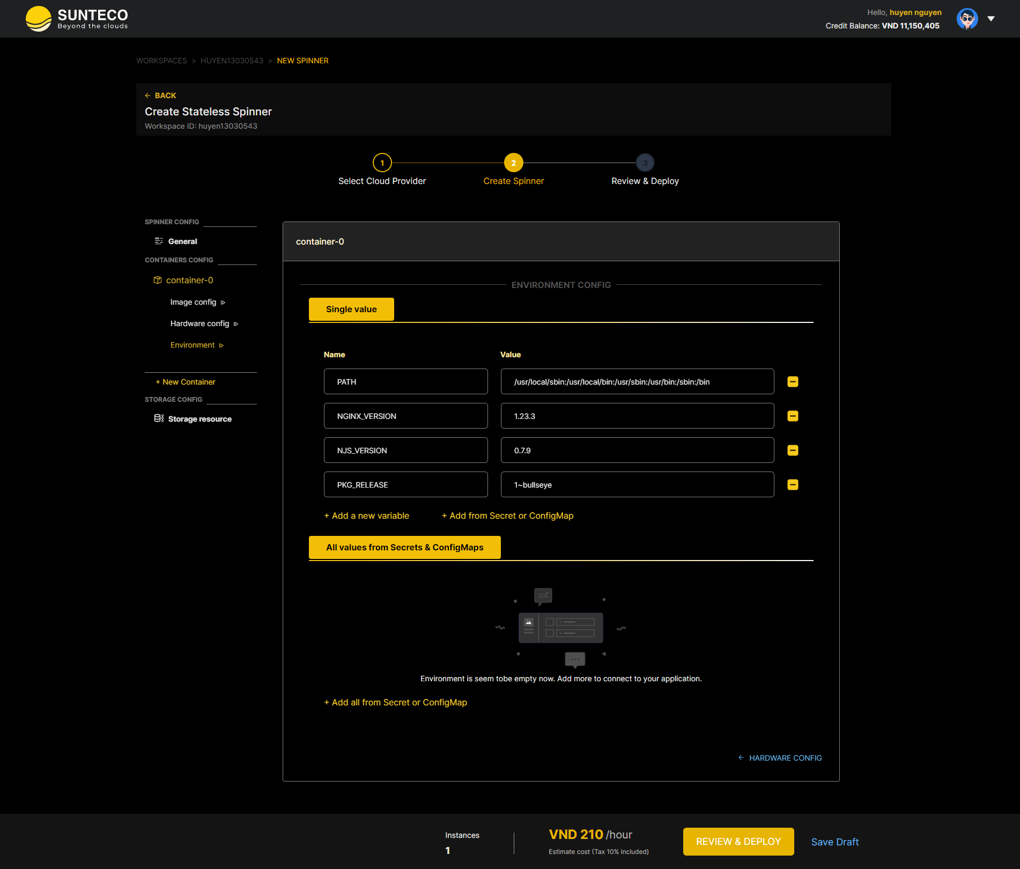Open the General spinner config
Image resolution: width=1020 pixels, height=869 pixels.
tap(183, 241)
